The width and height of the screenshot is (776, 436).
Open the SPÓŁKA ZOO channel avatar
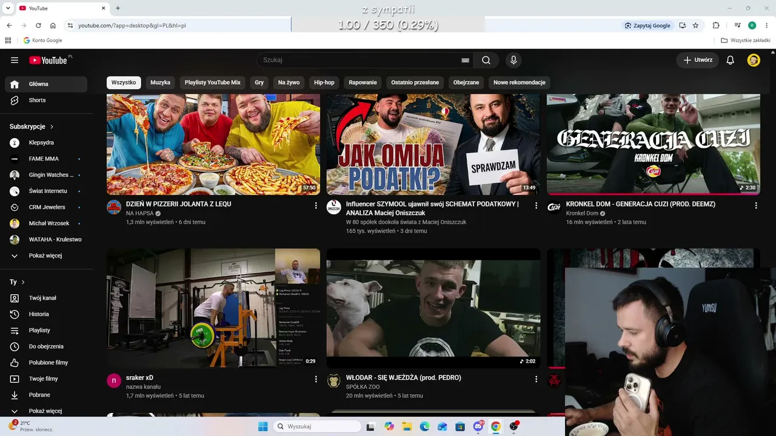(x=334, y=380)
